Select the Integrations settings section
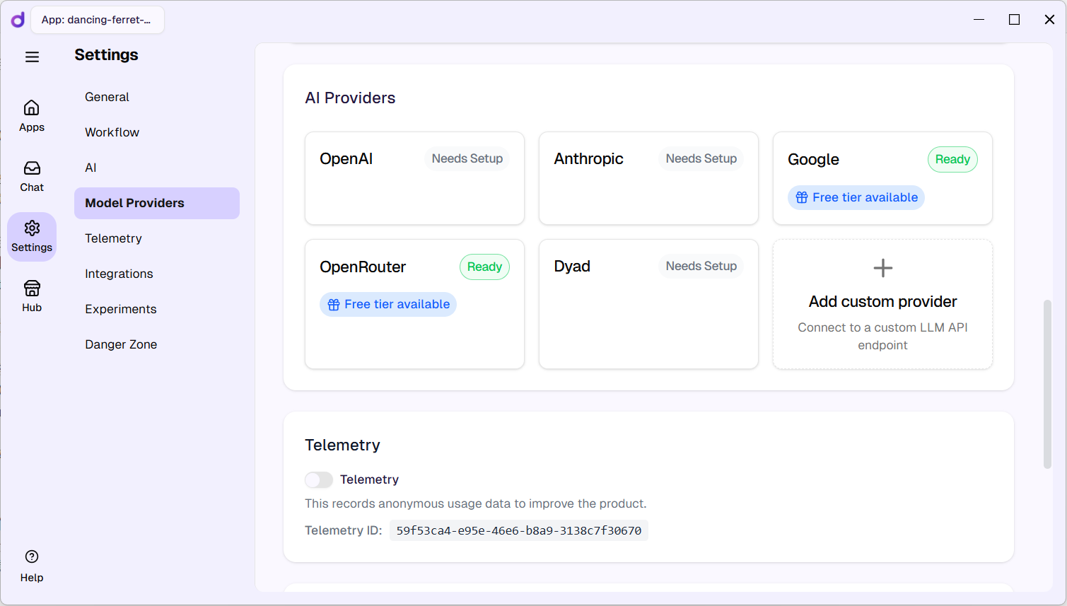1067x606 pixels. pyautogui.click(x=119, y=274)
